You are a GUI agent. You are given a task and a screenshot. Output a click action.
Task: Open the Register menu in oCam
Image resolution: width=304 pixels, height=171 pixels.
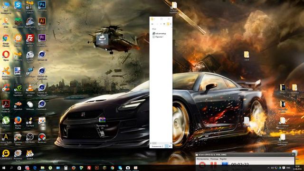[223, 159]
